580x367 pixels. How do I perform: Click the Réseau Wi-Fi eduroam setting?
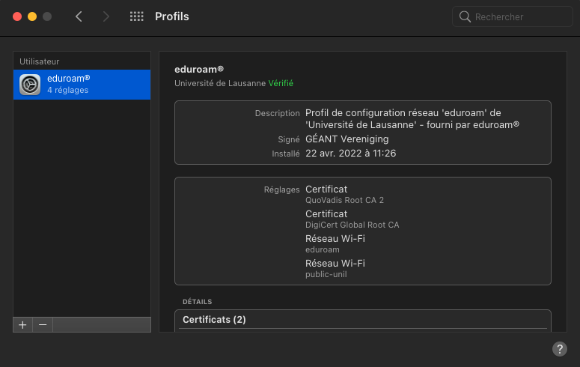(x=335, y=244)
